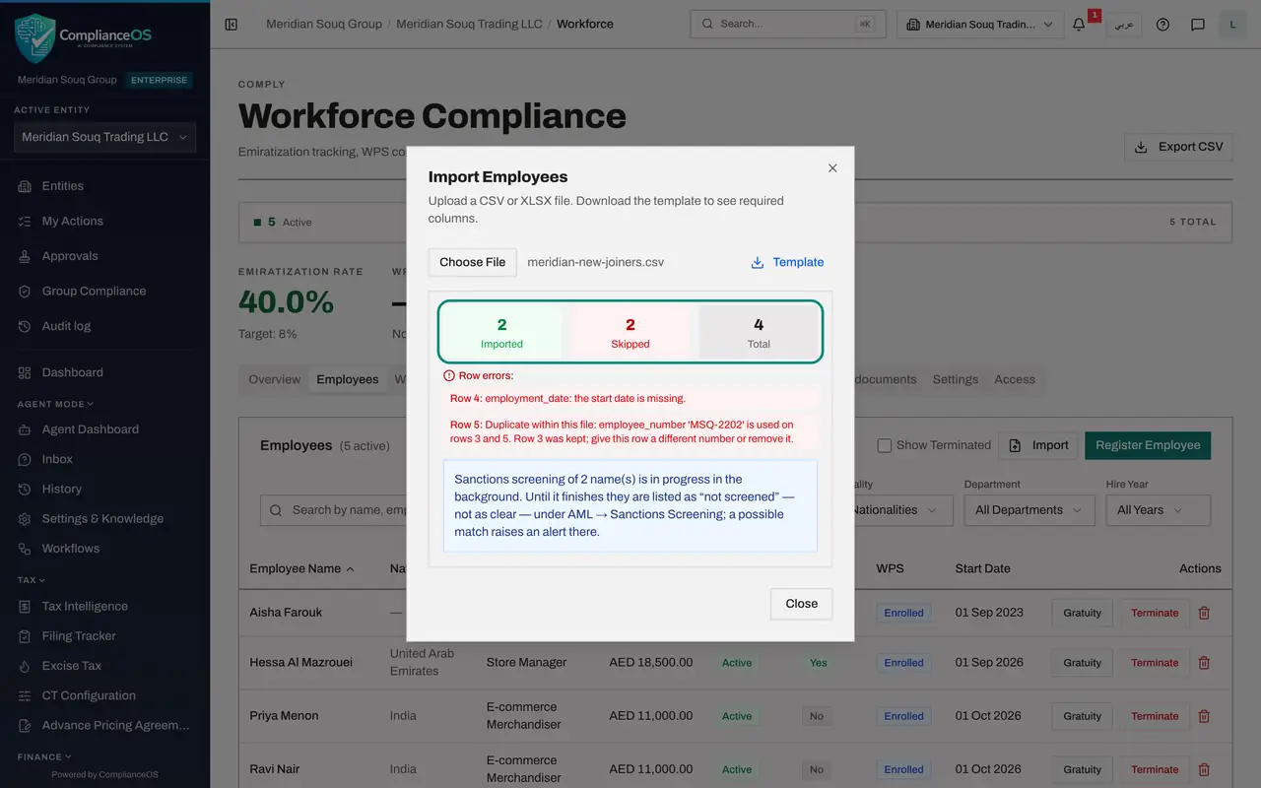Open the Nationalities filter dropdown
1261x788 pixels.
(x=898, y=510)
